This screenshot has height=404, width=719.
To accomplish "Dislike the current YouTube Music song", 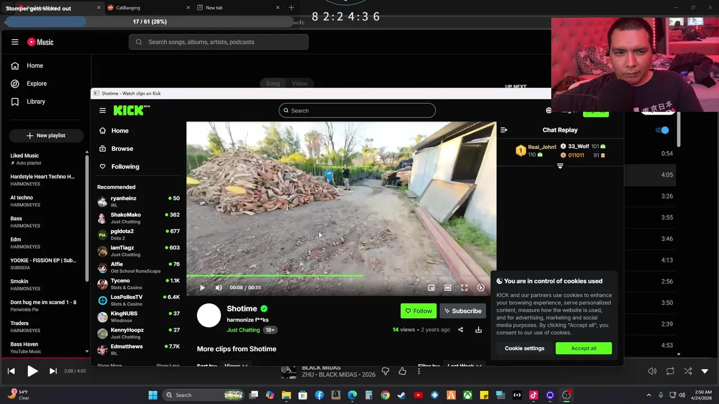I will pos(385,371).
